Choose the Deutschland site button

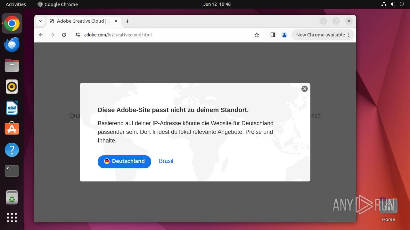(x=124, y=162)
